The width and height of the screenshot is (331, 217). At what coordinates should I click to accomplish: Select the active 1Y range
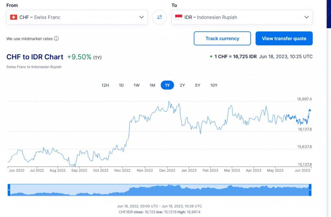[x=167, y=85]
